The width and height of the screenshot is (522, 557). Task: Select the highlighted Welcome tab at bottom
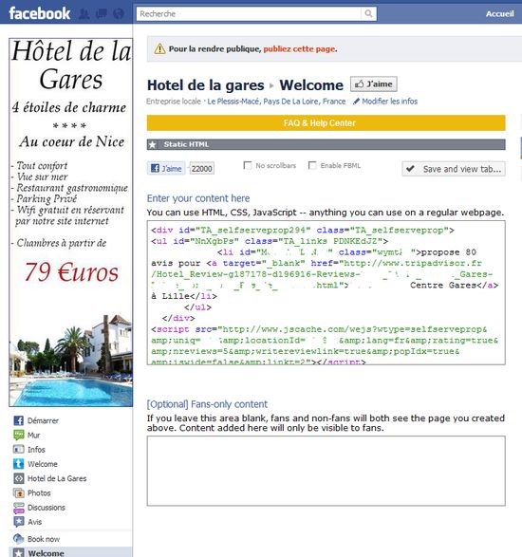coord(71,552)
